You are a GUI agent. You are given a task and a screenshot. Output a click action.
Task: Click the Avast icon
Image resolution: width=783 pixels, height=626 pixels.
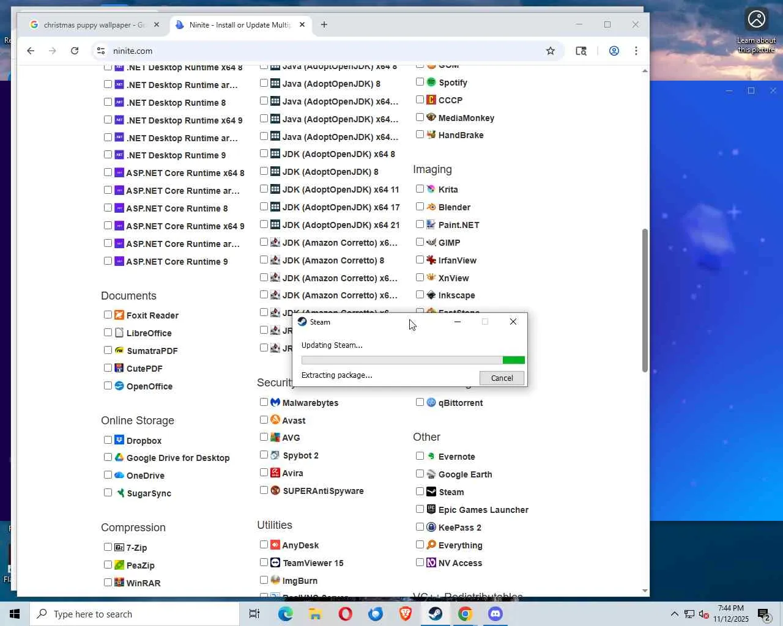click(275, 420)
